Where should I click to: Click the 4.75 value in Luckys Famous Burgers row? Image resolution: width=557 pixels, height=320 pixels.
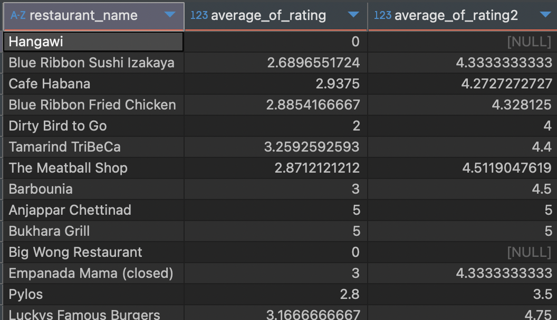pyautogui.click(x=538, y=315)
